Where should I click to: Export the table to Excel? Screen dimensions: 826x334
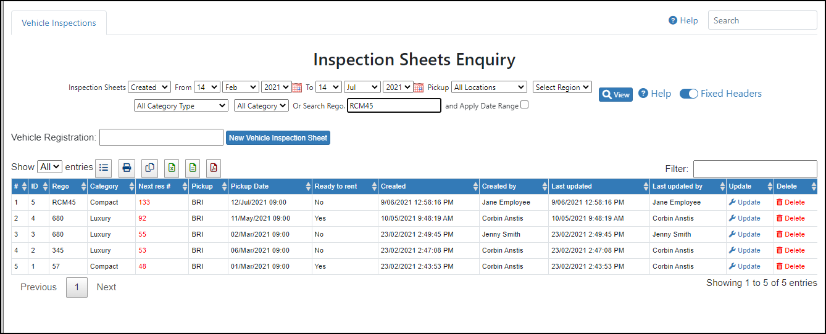172,168
